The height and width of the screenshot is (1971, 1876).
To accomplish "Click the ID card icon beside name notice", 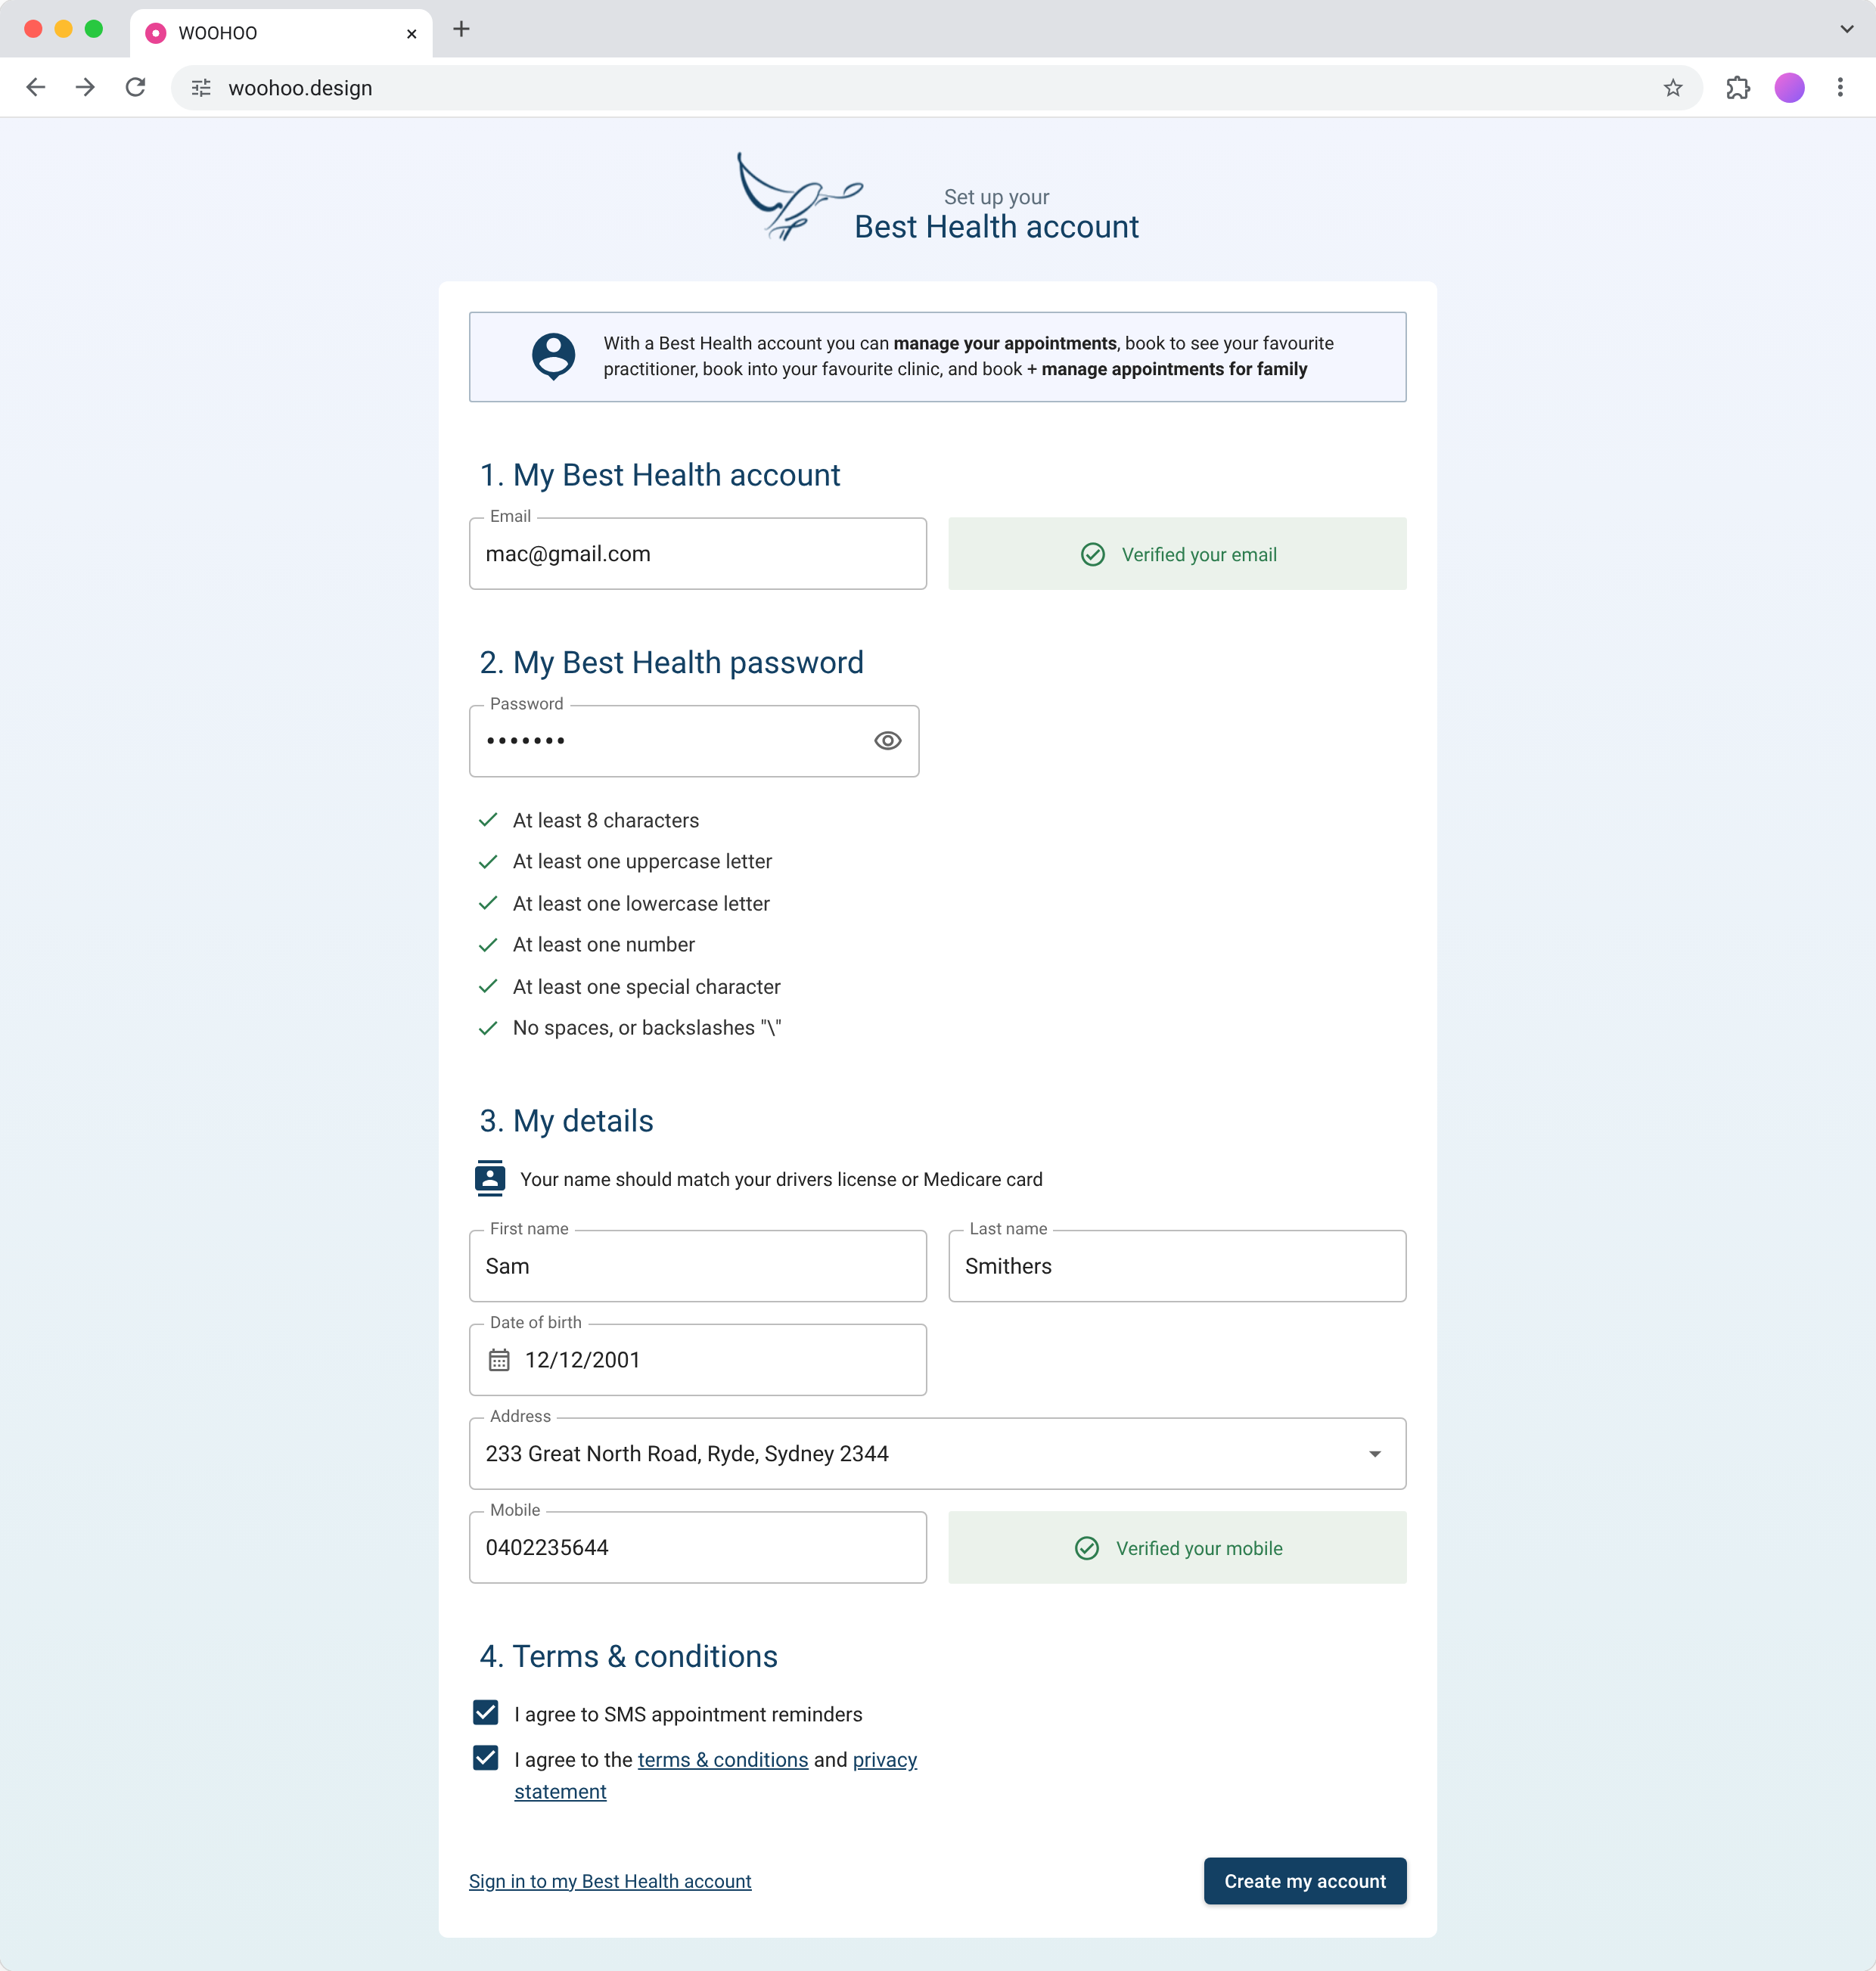I will (490, 1178).
